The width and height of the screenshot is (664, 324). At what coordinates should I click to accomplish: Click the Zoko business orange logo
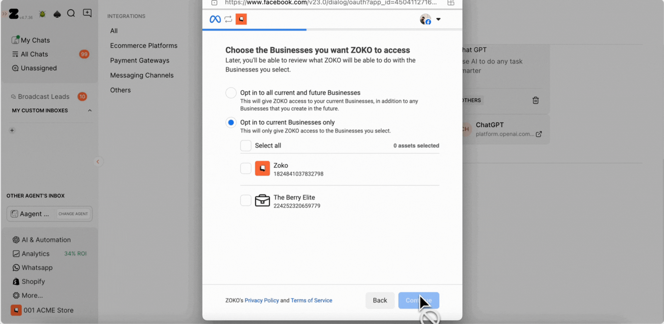pos(262,169)
